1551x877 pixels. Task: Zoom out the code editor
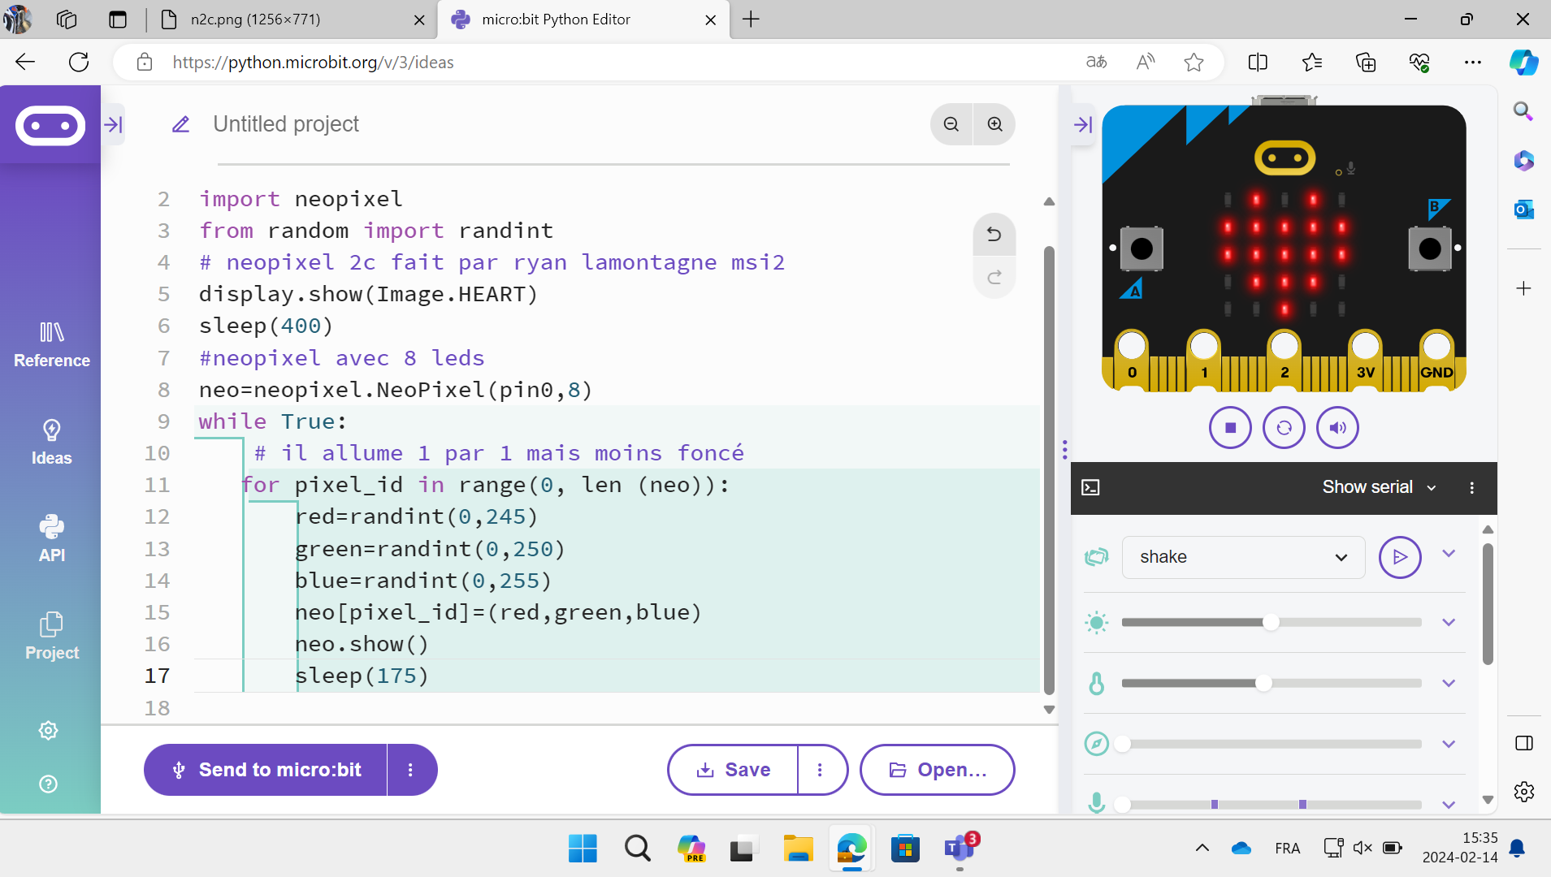[951, 124]
